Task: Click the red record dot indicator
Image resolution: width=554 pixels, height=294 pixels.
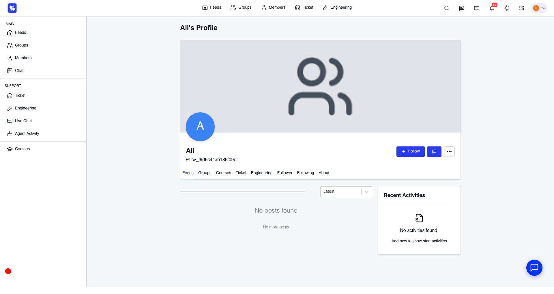Action: tap(8, 271)
